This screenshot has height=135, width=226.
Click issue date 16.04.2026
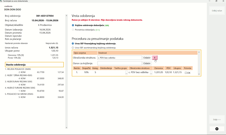tap(45, 30)
